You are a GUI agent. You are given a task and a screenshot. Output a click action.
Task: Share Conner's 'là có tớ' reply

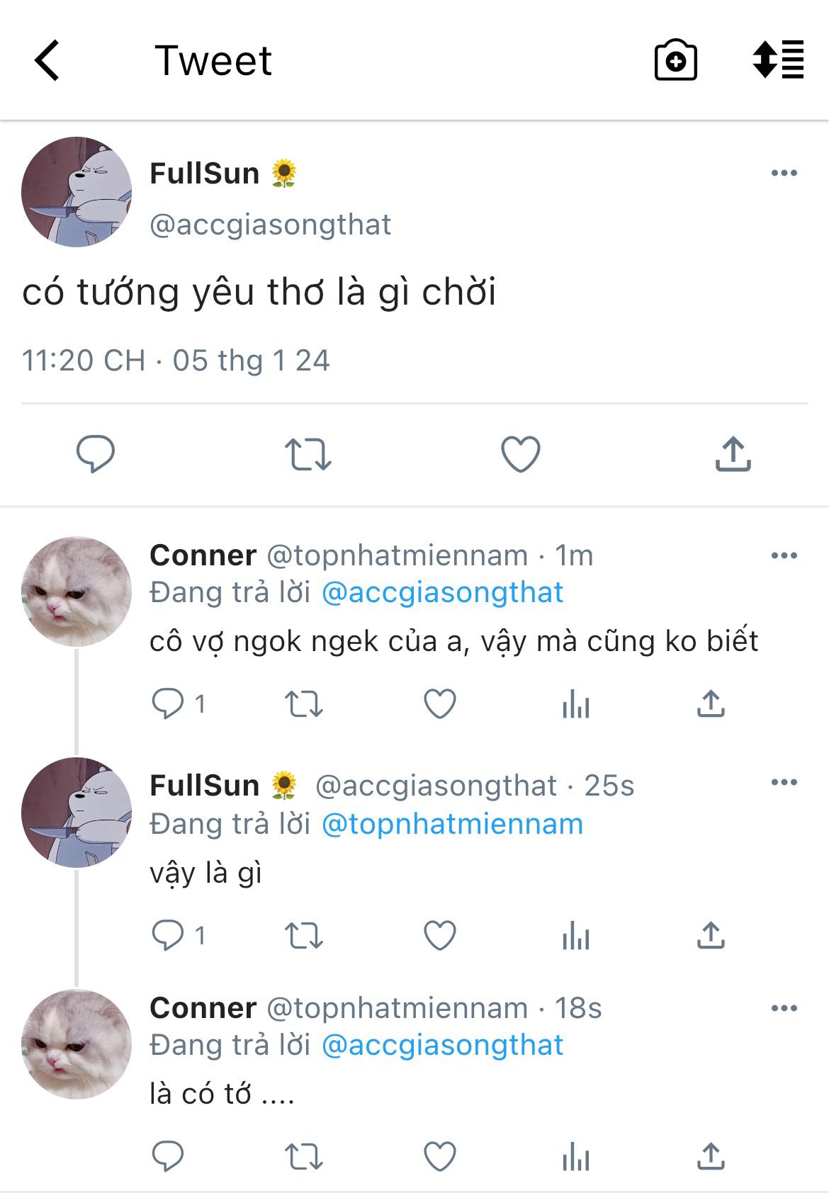click(711, 1156)
